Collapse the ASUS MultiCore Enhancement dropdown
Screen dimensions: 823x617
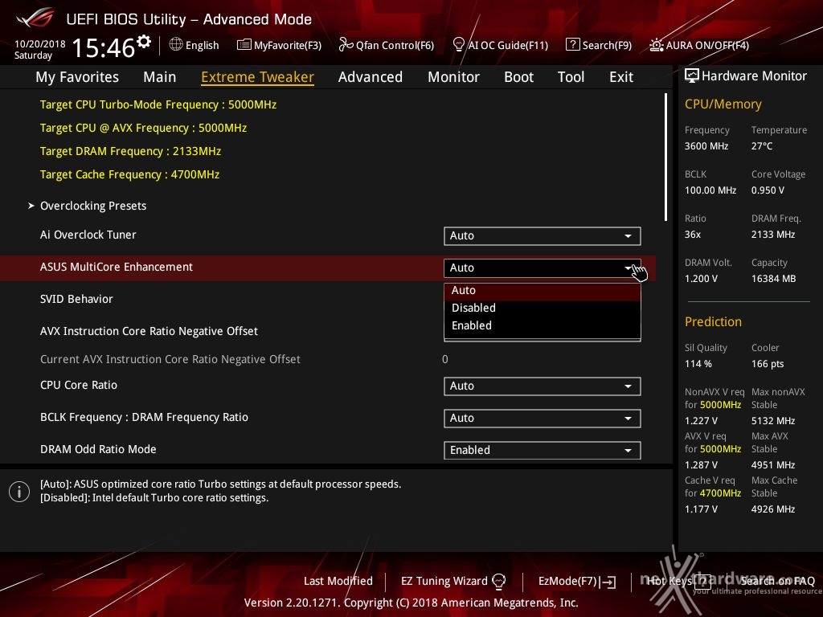click(x=543, y=268)
